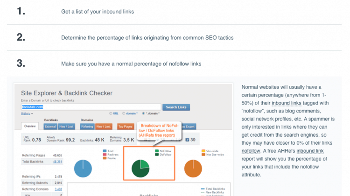Switch to the Overview tab
This screenshot has width=350, height=196.
click(30, 126)
